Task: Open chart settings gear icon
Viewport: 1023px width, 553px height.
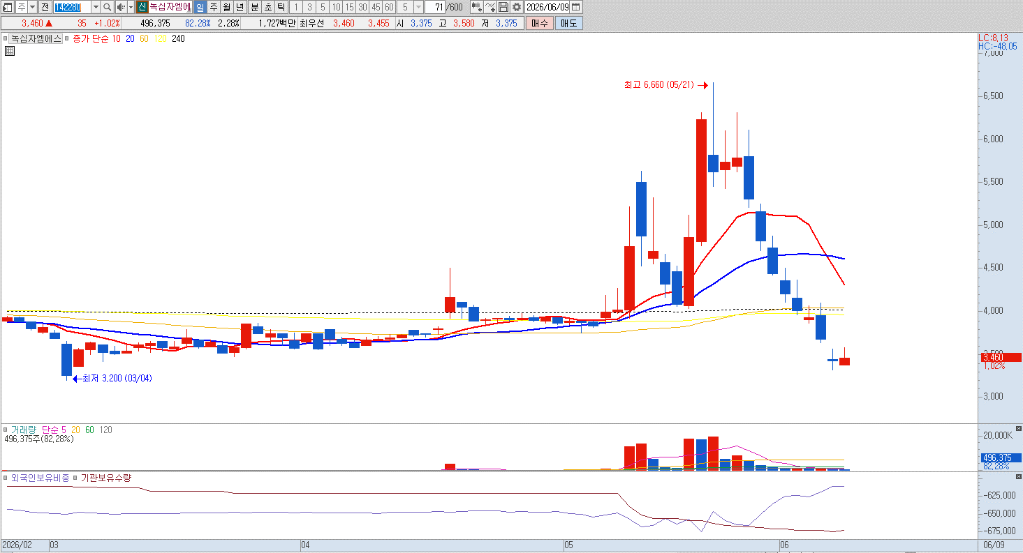Action: (x=517, y=7)
